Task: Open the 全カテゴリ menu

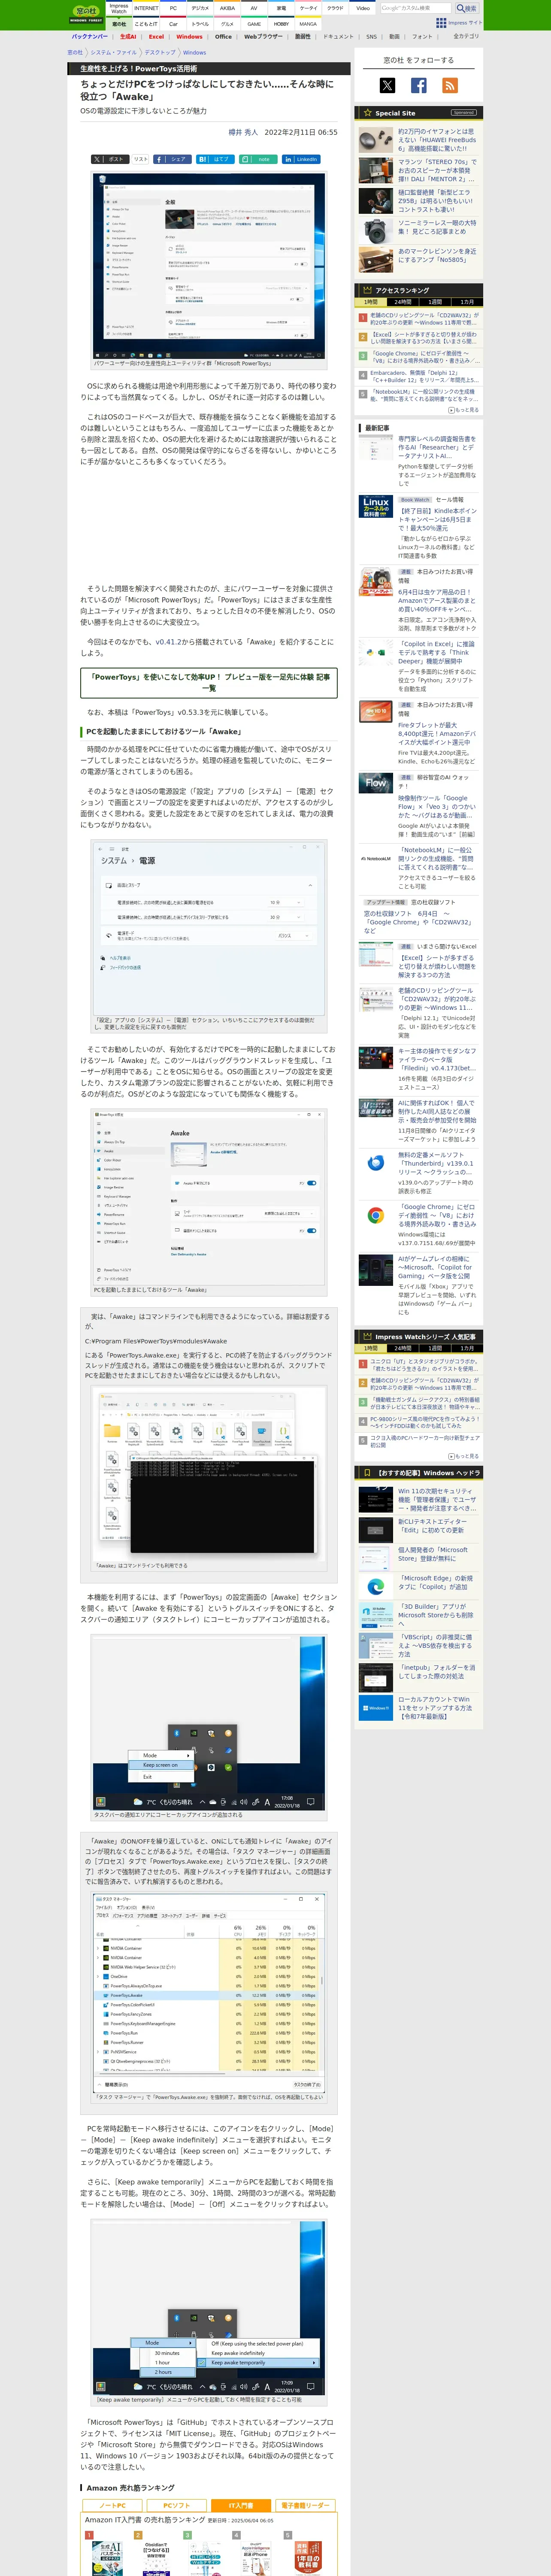Action: (x=466, y=37)
